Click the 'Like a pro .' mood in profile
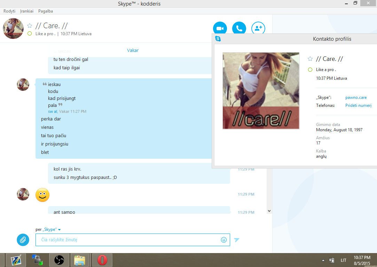 (326, 70)
